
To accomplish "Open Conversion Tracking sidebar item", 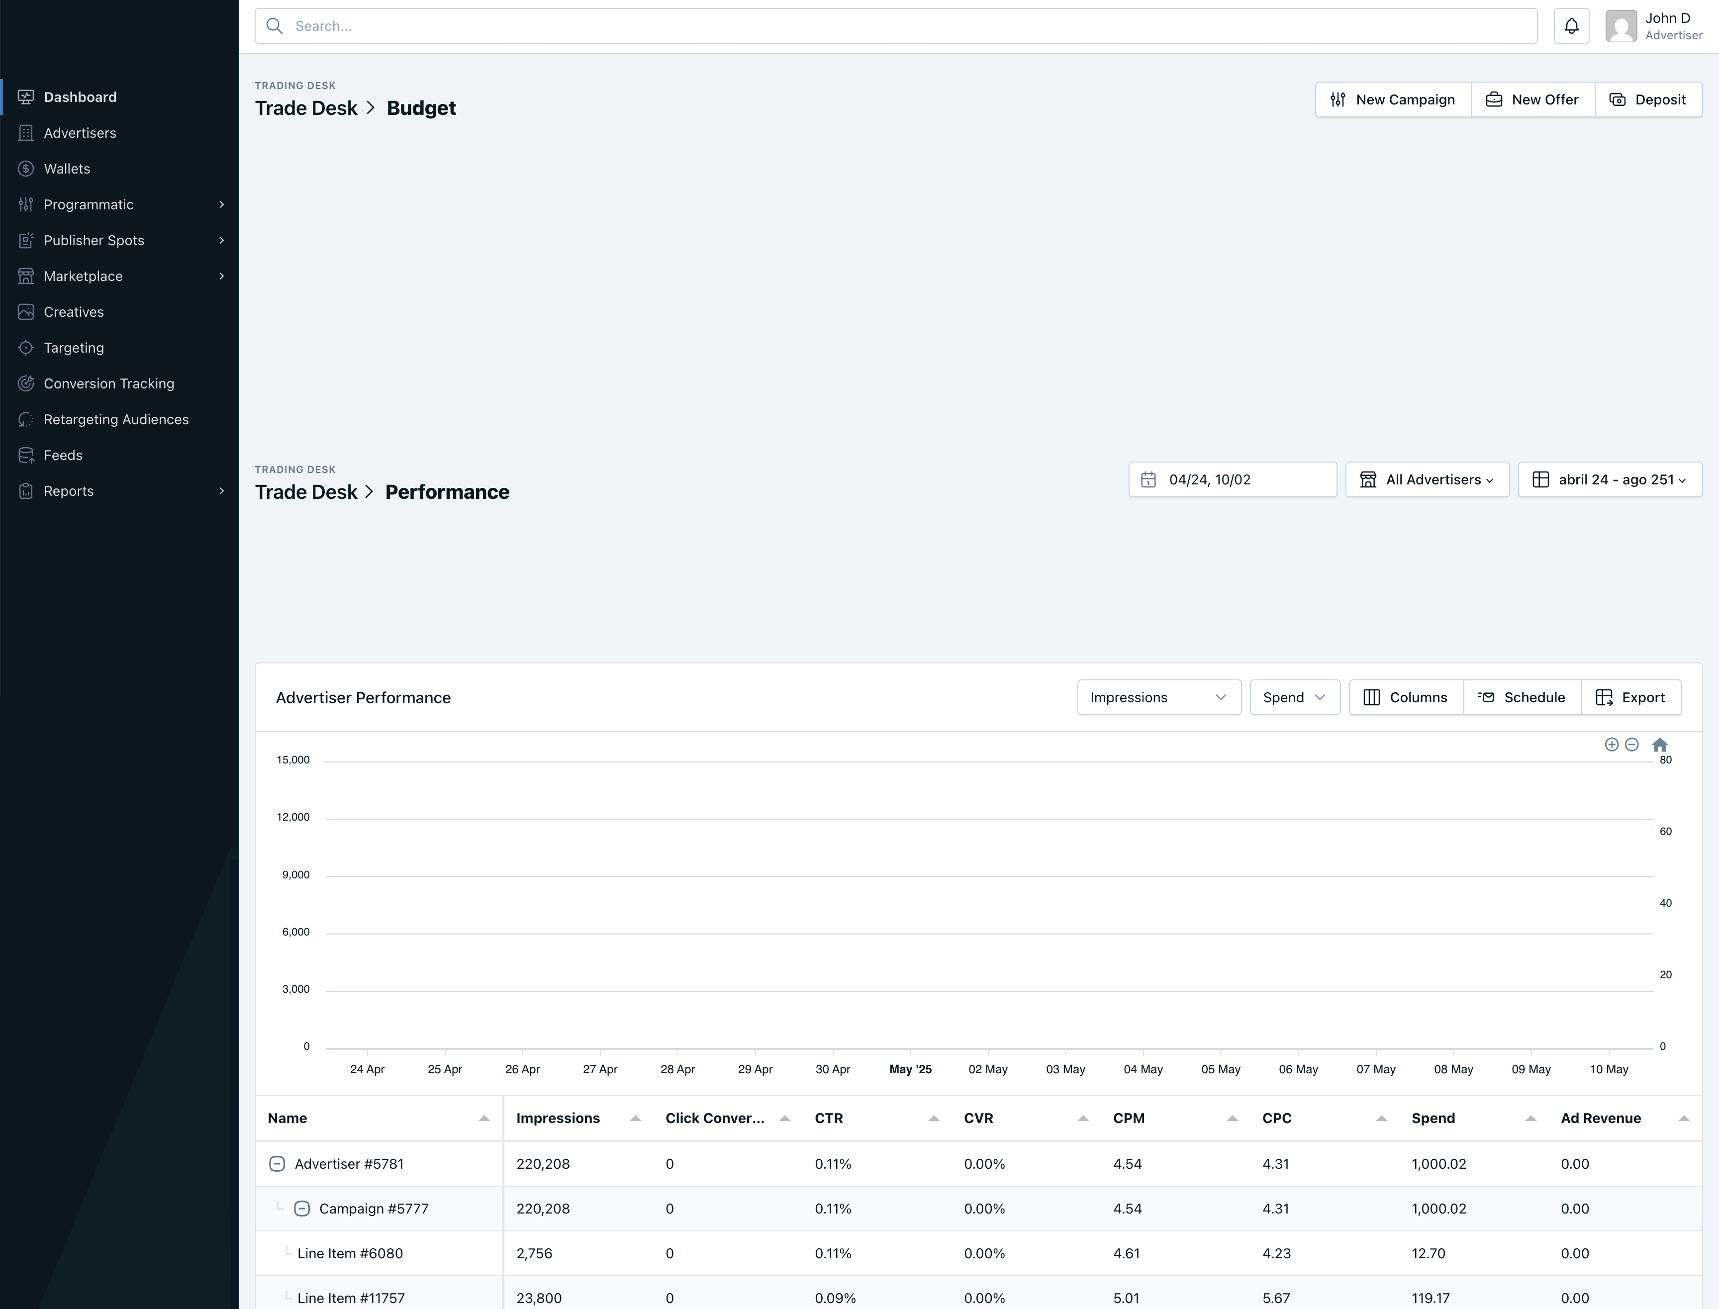I will [108, 383].
